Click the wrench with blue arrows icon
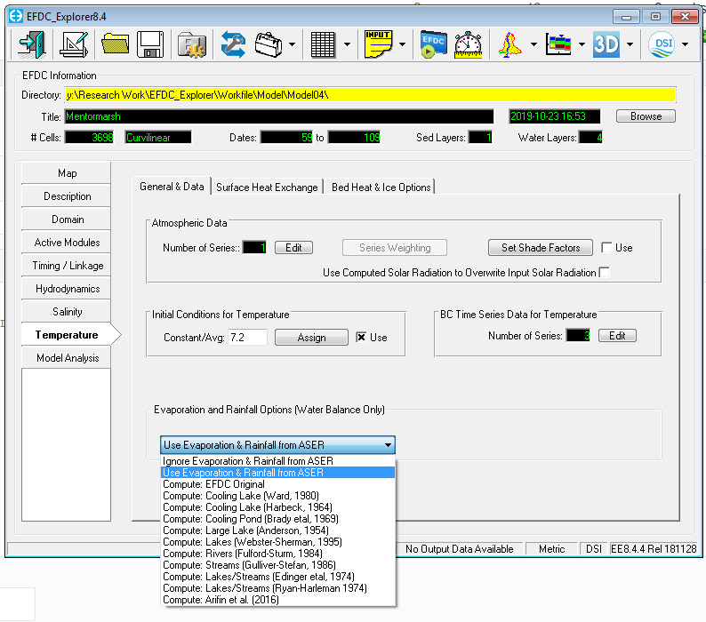Viewport: 706px width, 622px height. coord(233,44)
